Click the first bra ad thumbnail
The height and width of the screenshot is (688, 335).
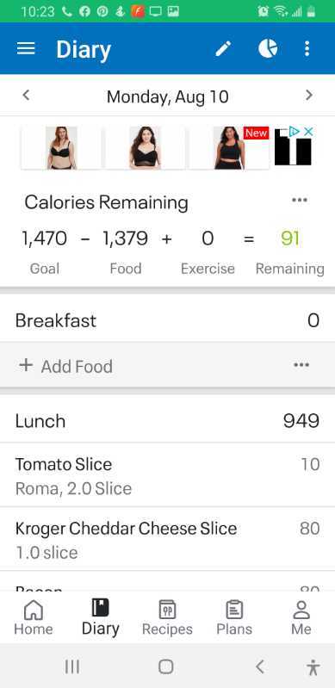click(61, 148)
